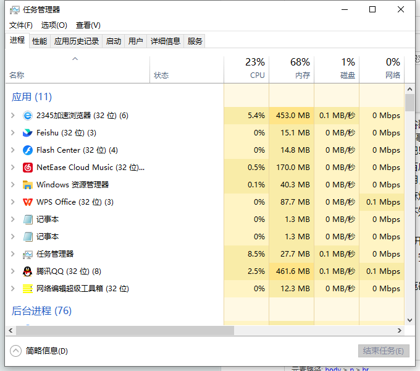
Task: Click the first 记事本 notepad icon
Action: point(28,220)
